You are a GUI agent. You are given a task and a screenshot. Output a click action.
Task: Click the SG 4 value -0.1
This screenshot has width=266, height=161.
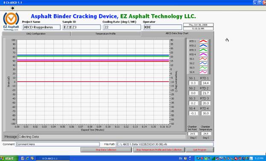(193, 113)
